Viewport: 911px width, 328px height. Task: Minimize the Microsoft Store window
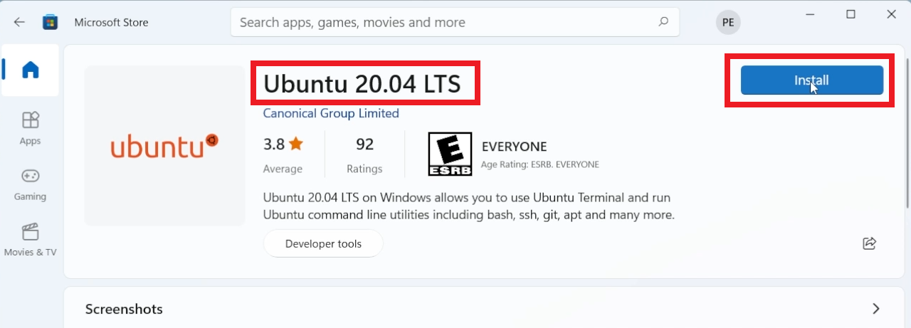click(810, 14)
